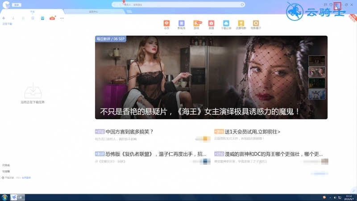Expand the chevron under 影视库

(x=182, y=33)
